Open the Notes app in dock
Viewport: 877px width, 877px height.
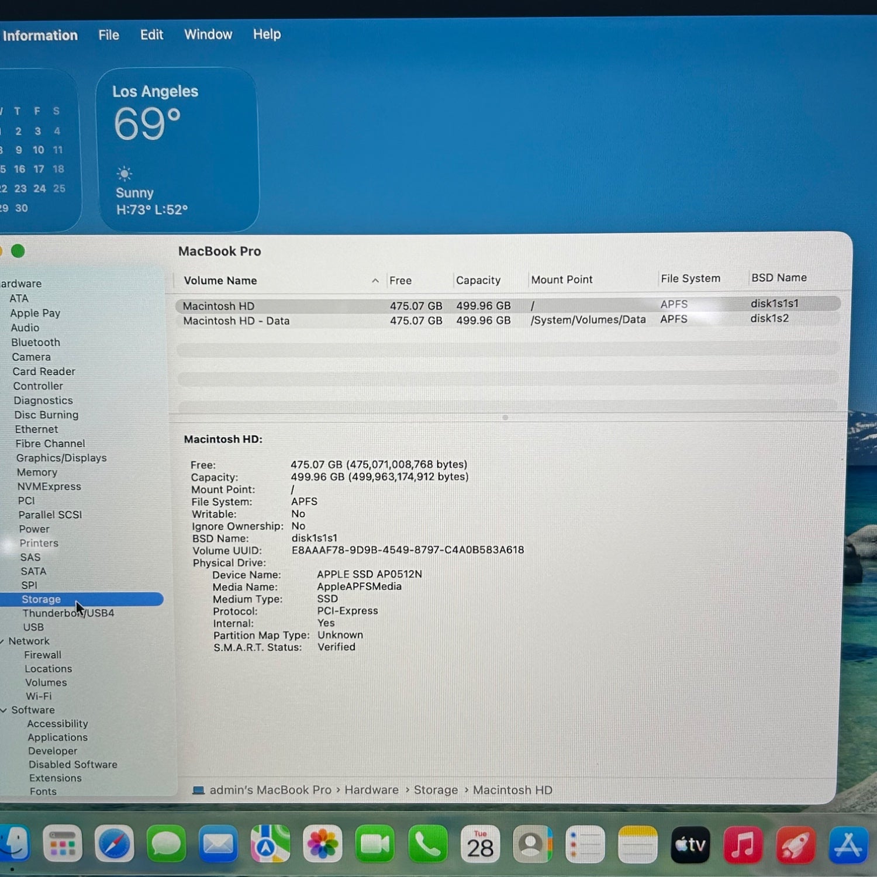coord(637,844)
